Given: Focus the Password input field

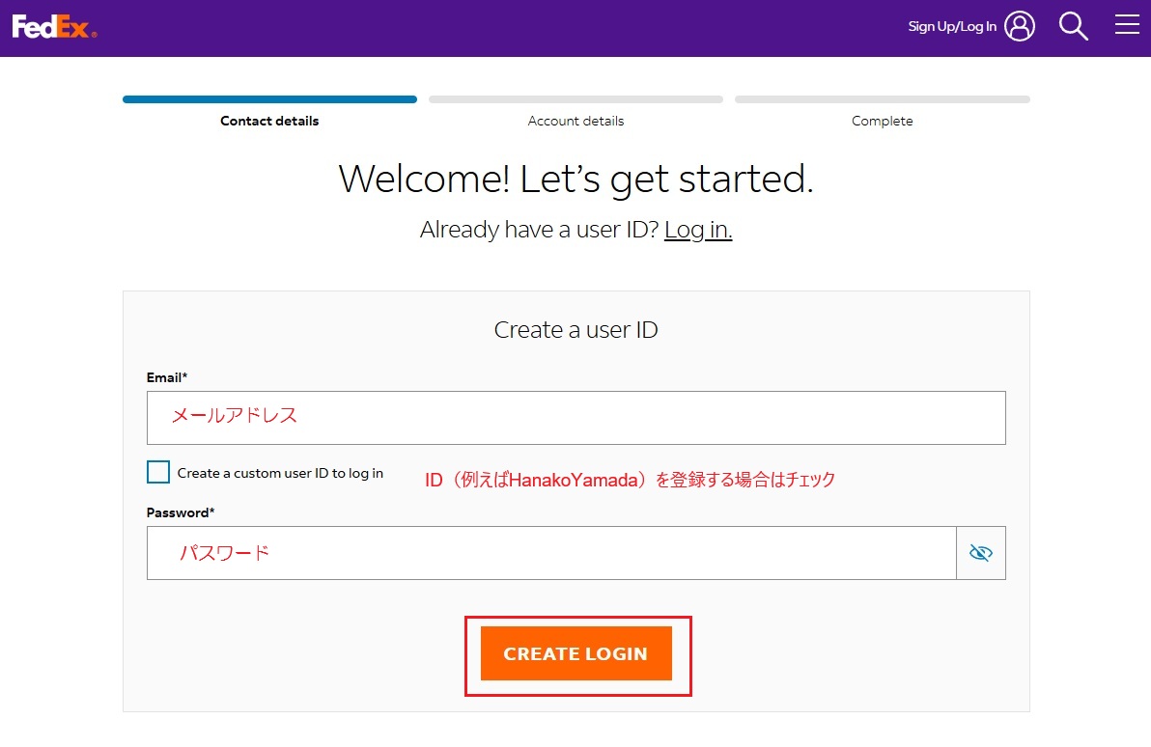Looking at the screenshot, I should (550, 553).
